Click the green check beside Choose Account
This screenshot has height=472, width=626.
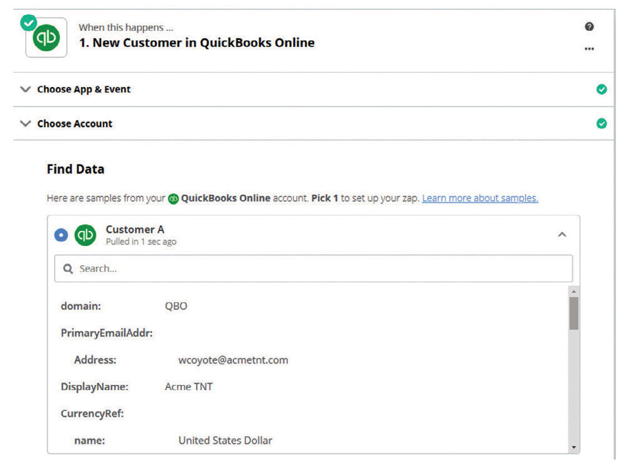click(602, 123)
